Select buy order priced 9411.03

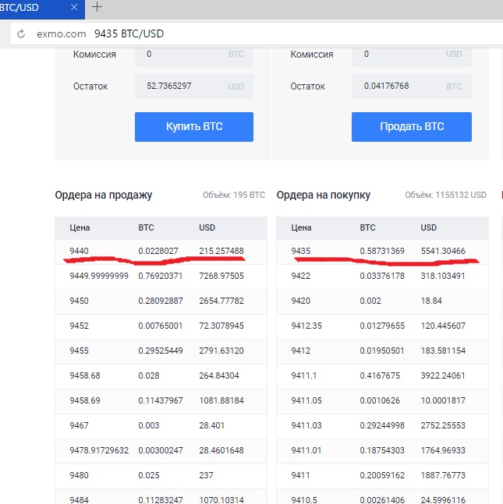coord(382,426)
